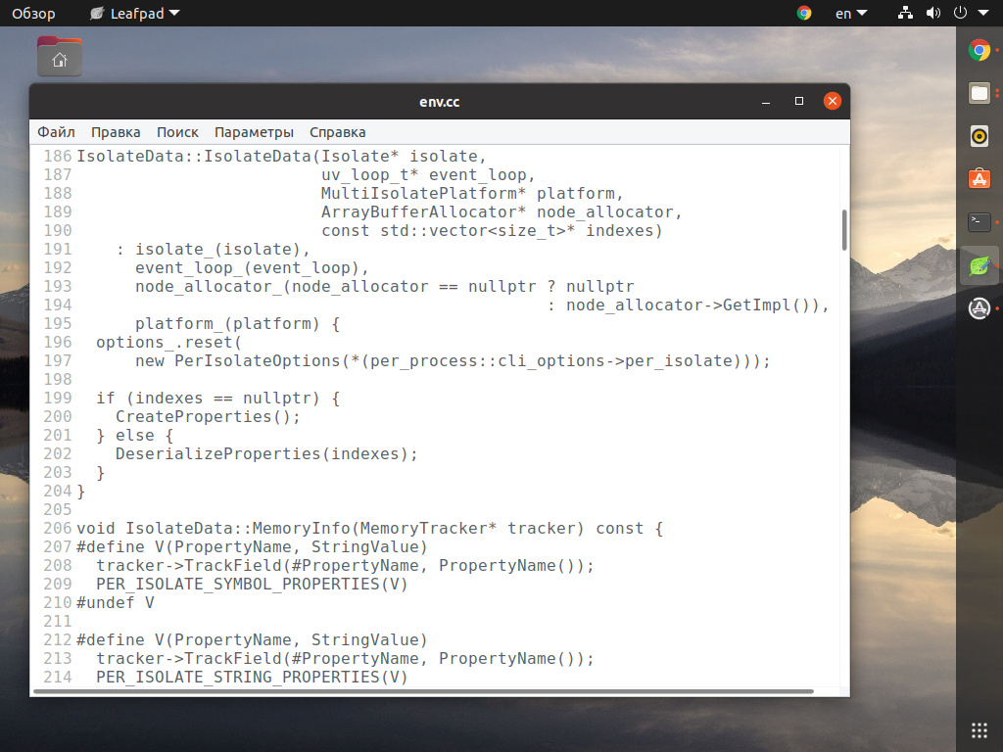
Task: Click 'PER_ISOLATE_SYMBOL_PROPERTIES(V)' text
Action: pos(252,584)
